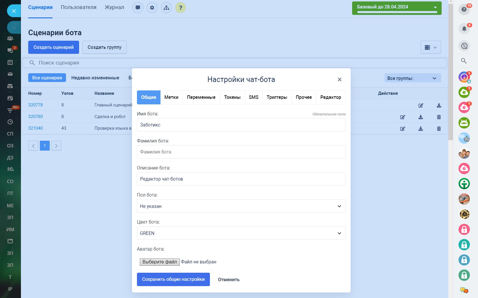Screen dimensions: 478x298
Task: Click the 'Фамилия бота' input field
Action: (241, 152)
